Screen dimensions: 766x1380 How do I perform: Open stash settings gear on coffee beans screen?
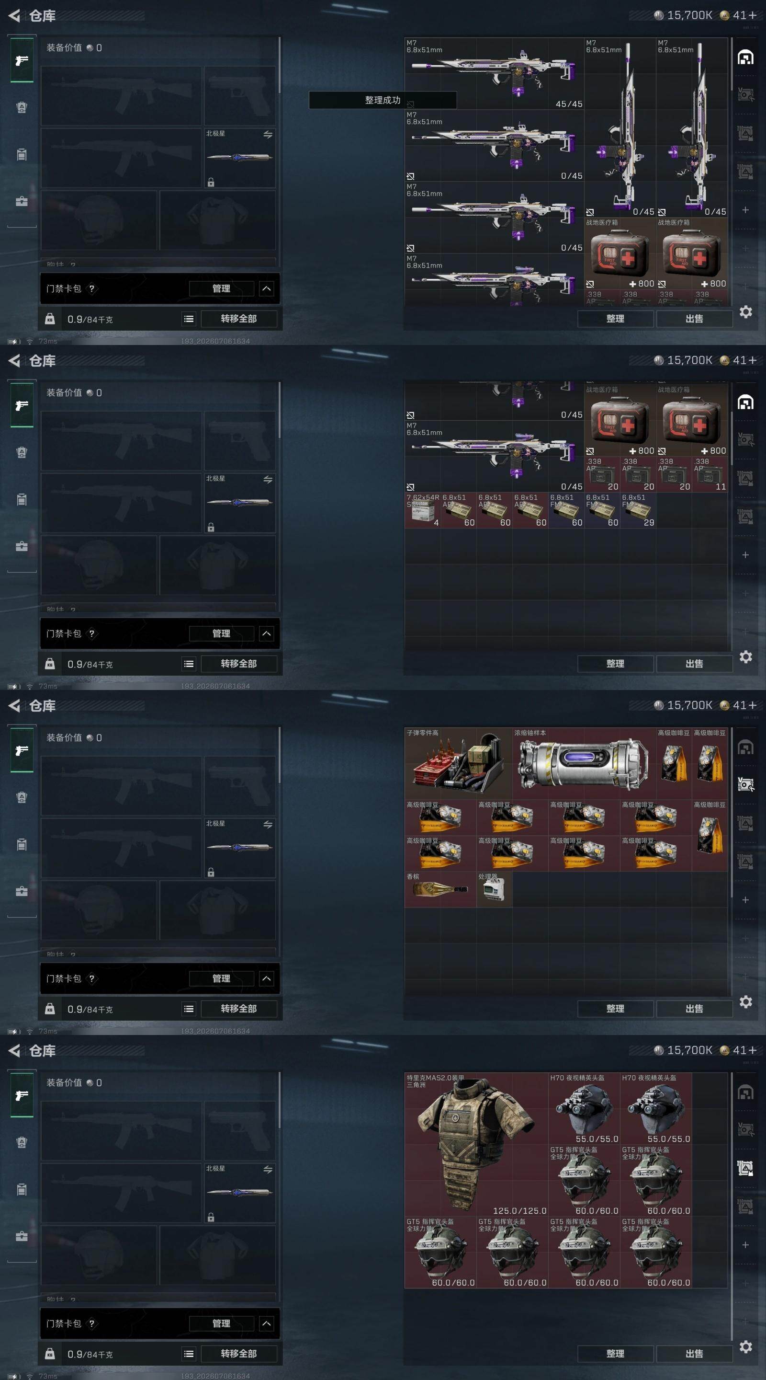click(746, 1002)
